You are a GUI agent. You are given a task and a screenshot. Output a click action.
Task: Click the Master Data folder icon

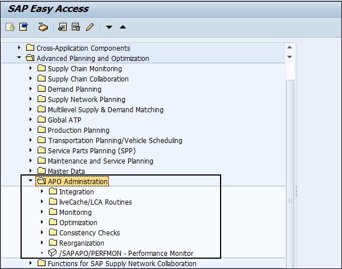point(42,170)
